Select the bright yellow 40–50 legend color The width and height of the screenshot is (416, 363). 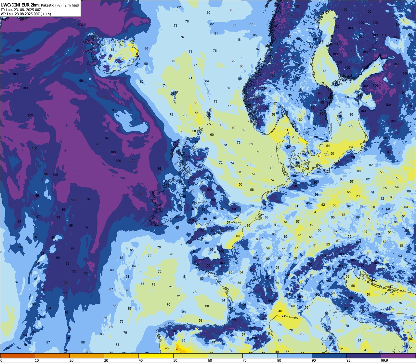156,356
